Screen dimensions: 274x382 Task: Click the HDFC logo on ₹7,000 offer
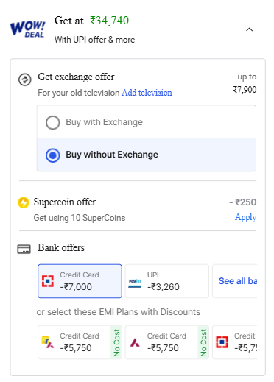point(48,281)
